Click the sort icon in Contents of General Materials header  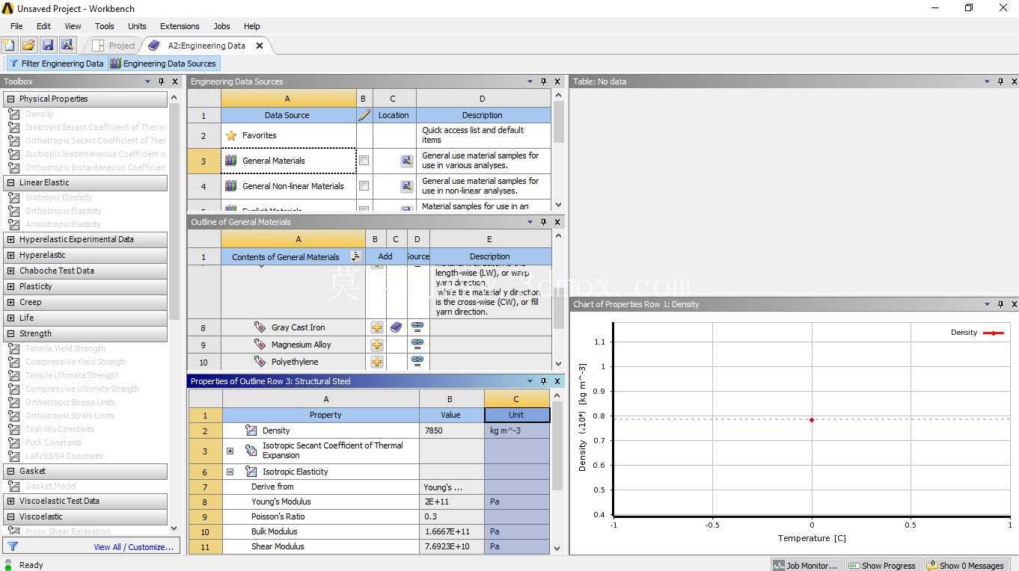coord(355,256)
